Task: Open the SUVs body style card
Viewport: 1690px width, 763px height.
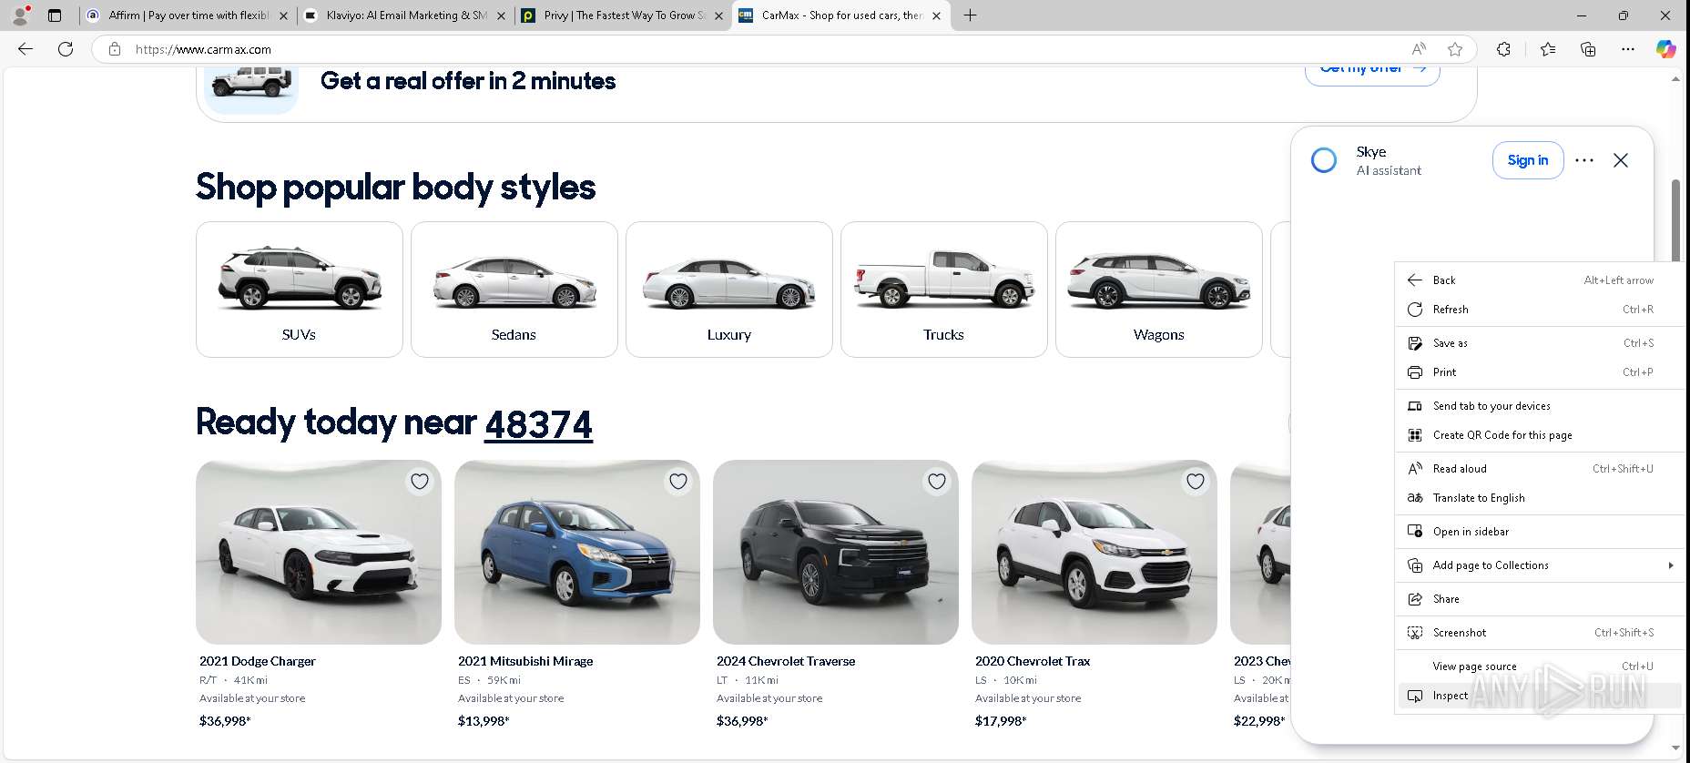Action: pyautogui.click(x=300, y=290)
